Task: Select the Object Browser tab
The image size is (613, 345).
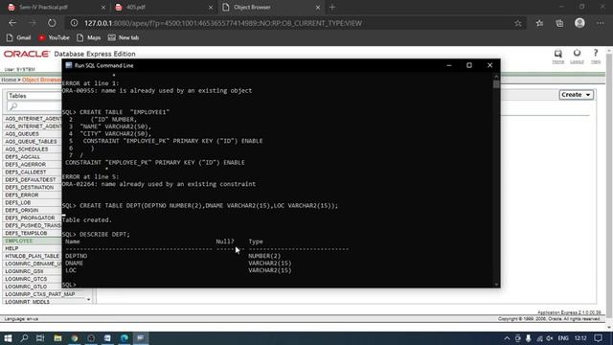Action: pyautogui.click(x=252, y=7)
